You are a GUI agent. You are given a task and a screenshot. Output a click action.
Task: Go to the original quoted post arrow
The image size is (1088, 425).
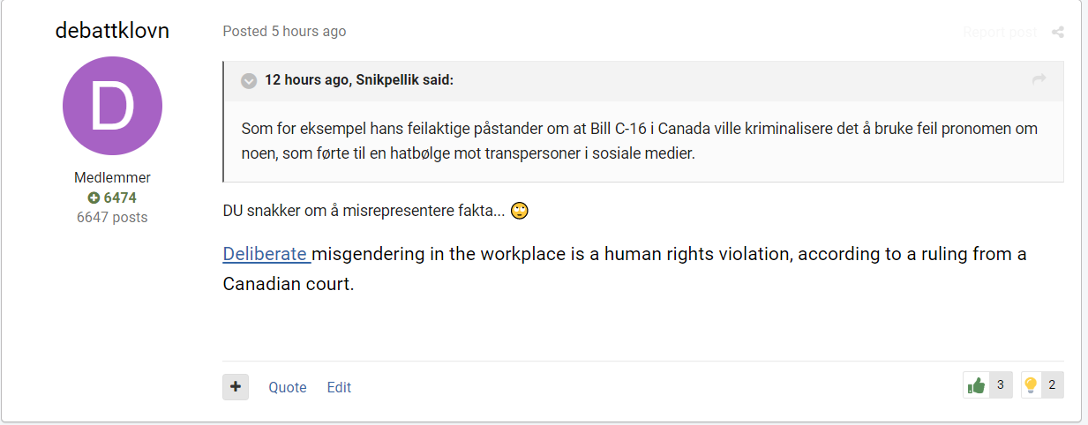1039,80
